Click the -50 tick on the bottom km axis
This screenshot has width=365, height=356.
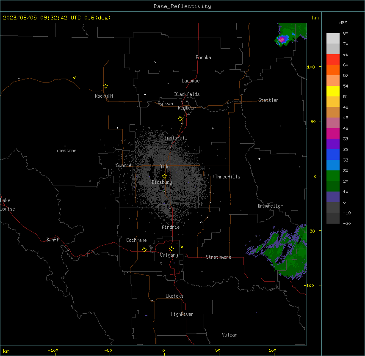[x=108, y=350]
